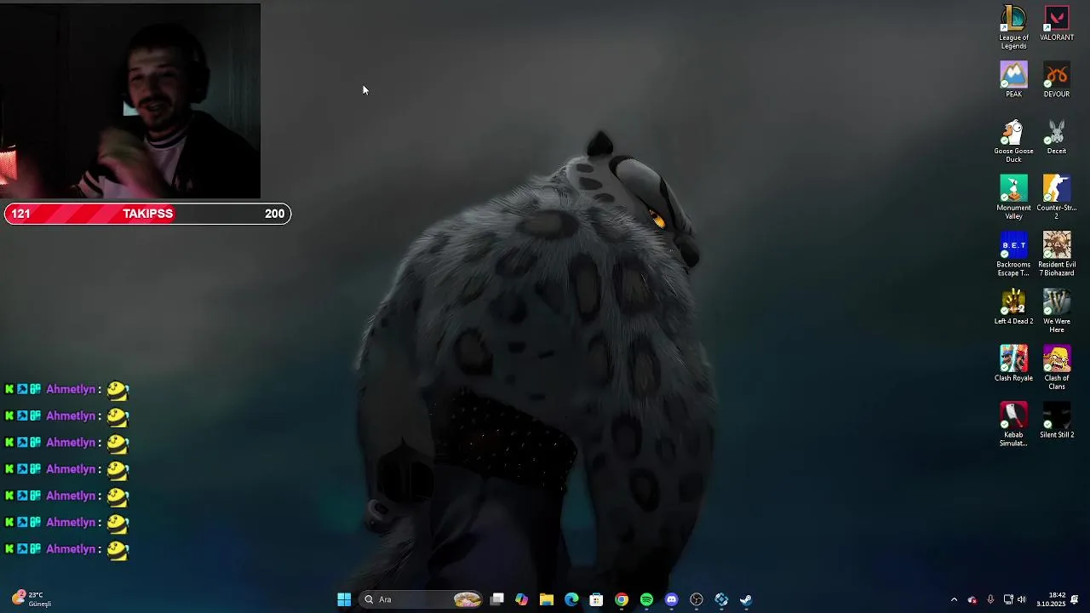Switch to Spotify on the taskbar

coord(646,599)
